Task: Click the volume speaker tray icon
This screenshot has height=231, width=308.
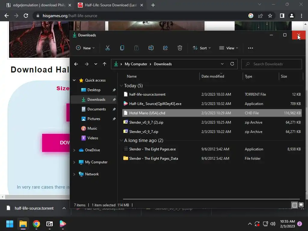Action: click(273, 224)
